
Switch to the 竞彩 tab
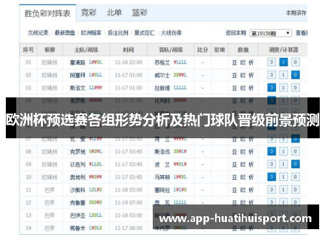click(88, 12)
